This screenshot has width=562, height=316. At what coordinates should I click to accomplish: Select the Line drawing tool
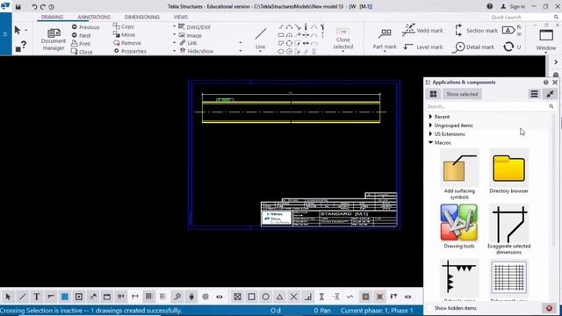click(261, 39)
